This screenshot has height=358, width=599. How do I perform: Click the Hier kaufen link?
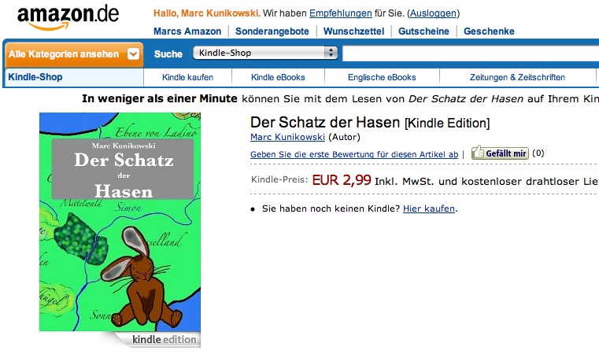[429, 209]
